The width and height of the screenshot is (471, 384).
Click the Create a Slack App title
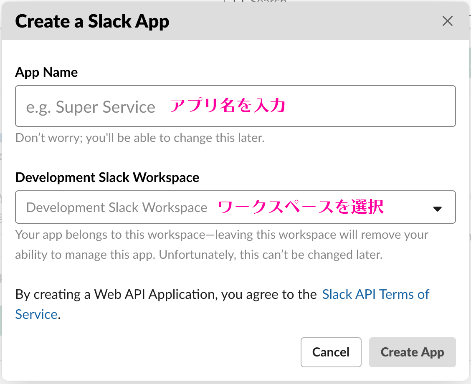click(x=92, y=21)
